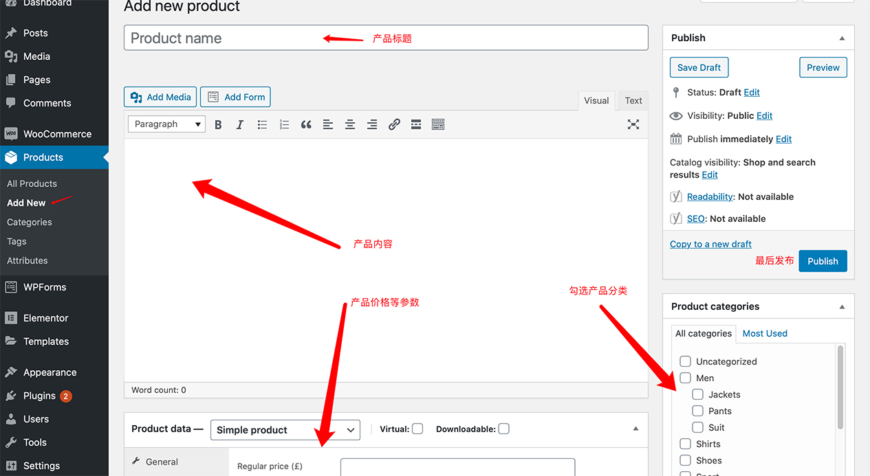Screen dimensions: 870x476
Task: Insert a bulleted list
Action: (x=262, y=124)
